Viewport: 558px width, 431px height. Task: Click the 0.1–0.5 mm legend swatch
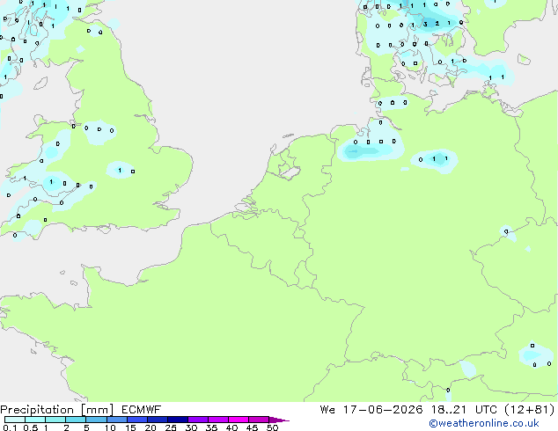[15, 420]
